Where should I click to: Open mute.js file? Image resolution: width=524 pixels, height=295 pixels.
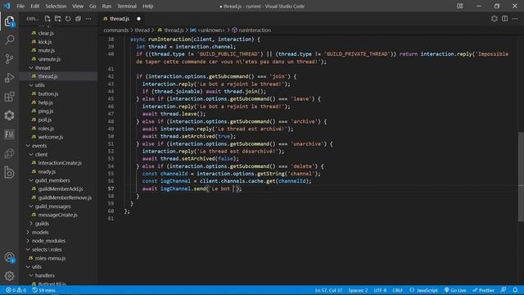point(46,51)
